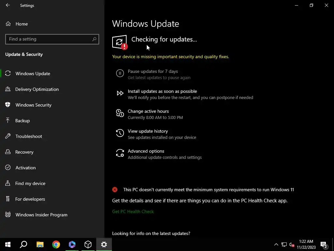Viewport: 334px width, 251px height.
Task: Click the red error icon for Windows 11 requirements
Action: pyautogui.click(x=115, y=190)
